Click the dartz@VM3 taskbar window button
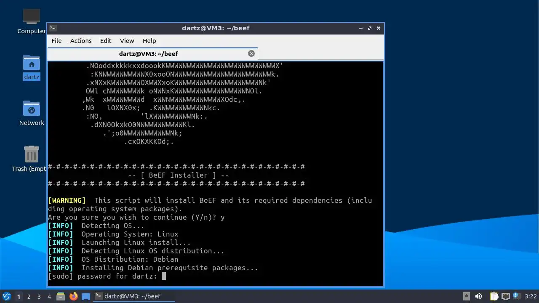The height and width of the screenshot is (303, 539). [134, 296]
